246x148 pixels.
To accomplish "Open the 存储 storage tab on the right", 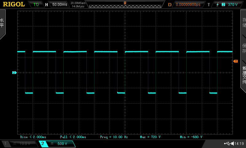I will point(244,23).
